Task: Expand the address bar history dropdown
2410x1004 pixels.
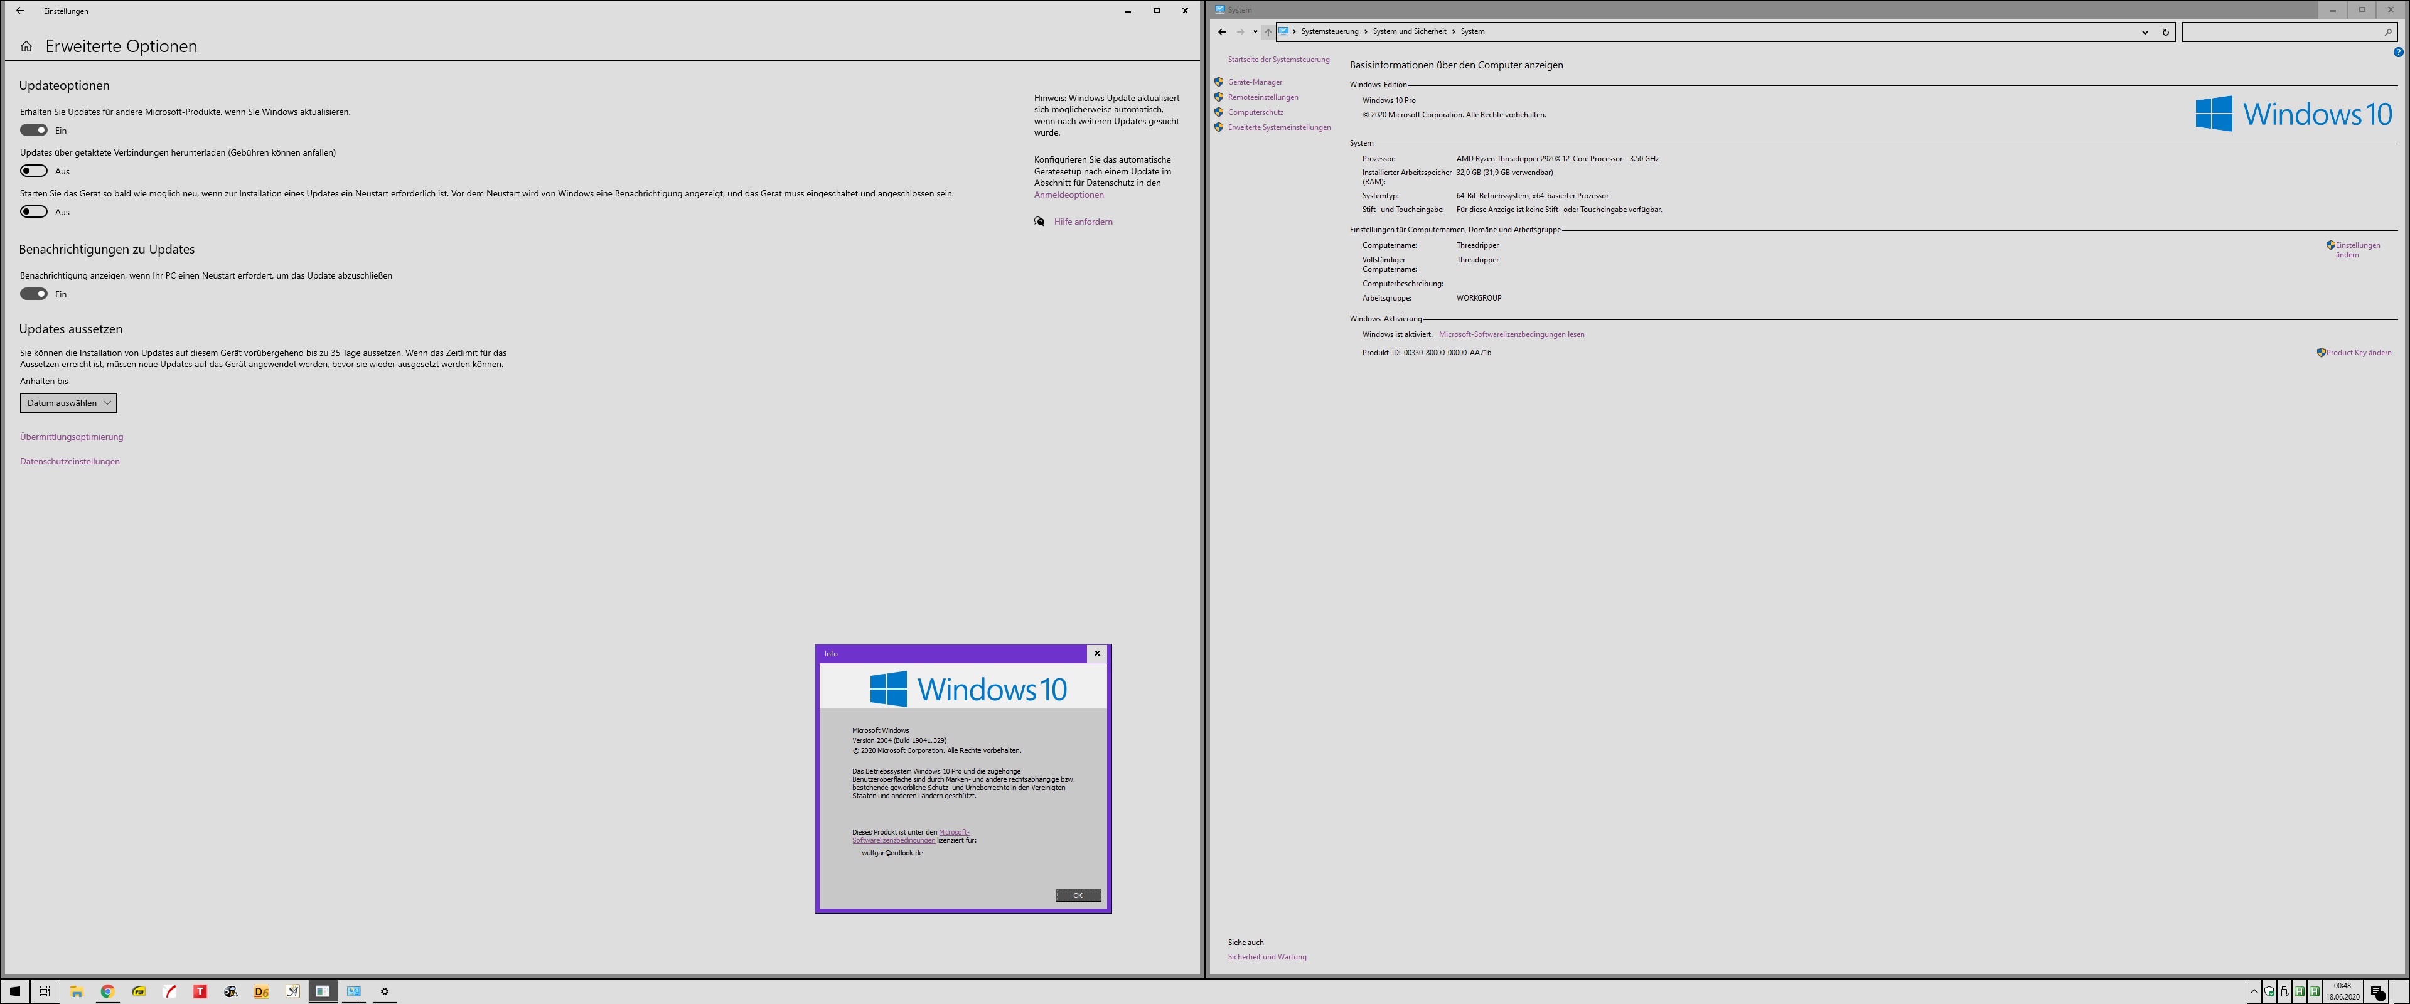Action: tap(2145, 32)
